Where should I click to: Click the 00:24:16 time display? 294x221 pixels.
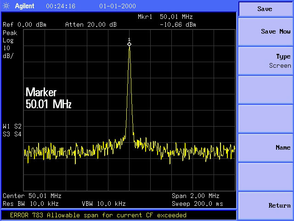[x=61, y=6]
